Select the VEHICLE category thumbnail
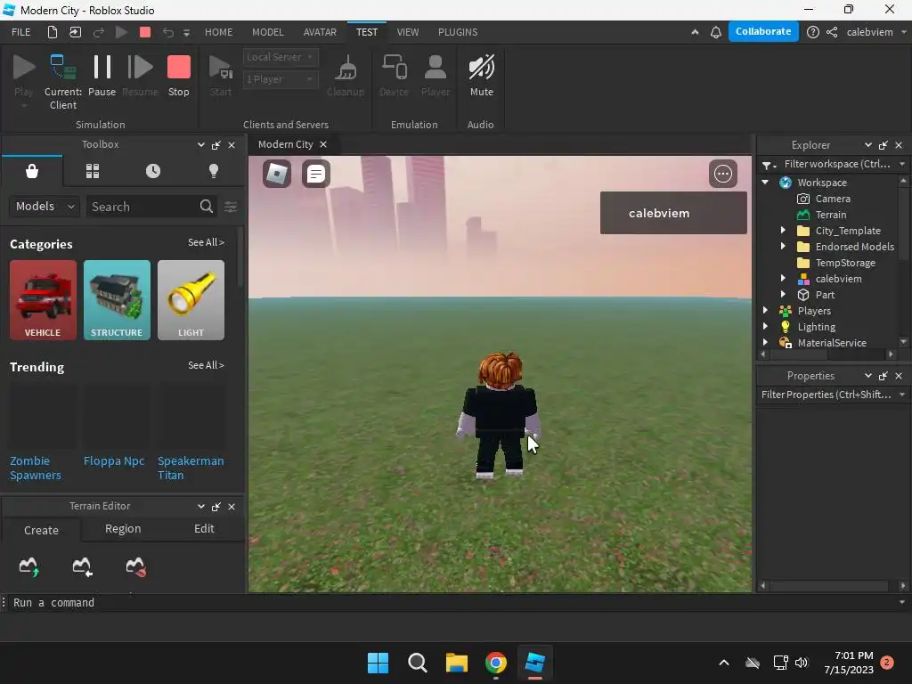 coord(43,300)
